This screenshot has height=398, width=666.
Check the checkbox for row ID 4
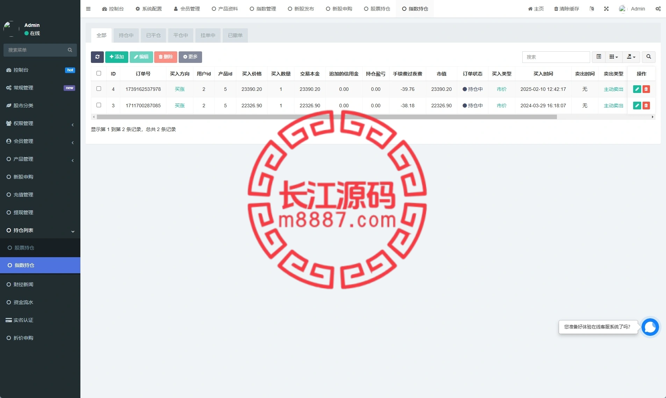99,89
